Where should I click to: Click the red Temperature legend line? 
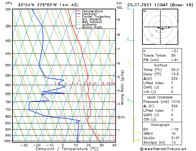[78, 11]
